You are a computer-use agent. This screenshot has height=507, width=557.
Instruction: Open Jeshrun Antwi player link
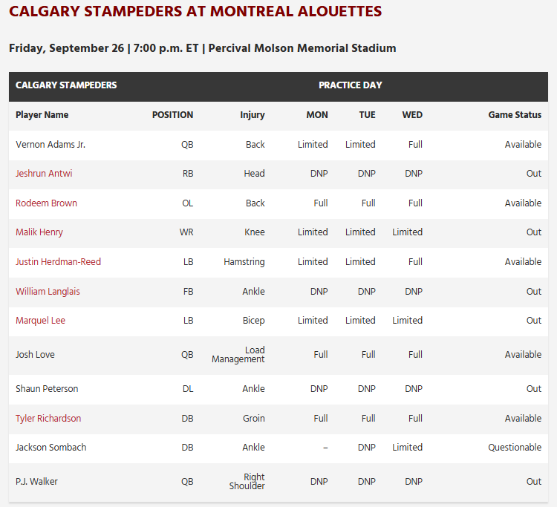[44, 174]
